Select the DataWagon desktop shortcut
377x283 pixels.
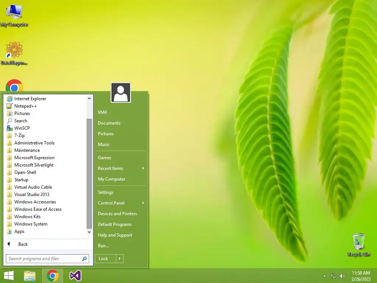pos(14,53)
